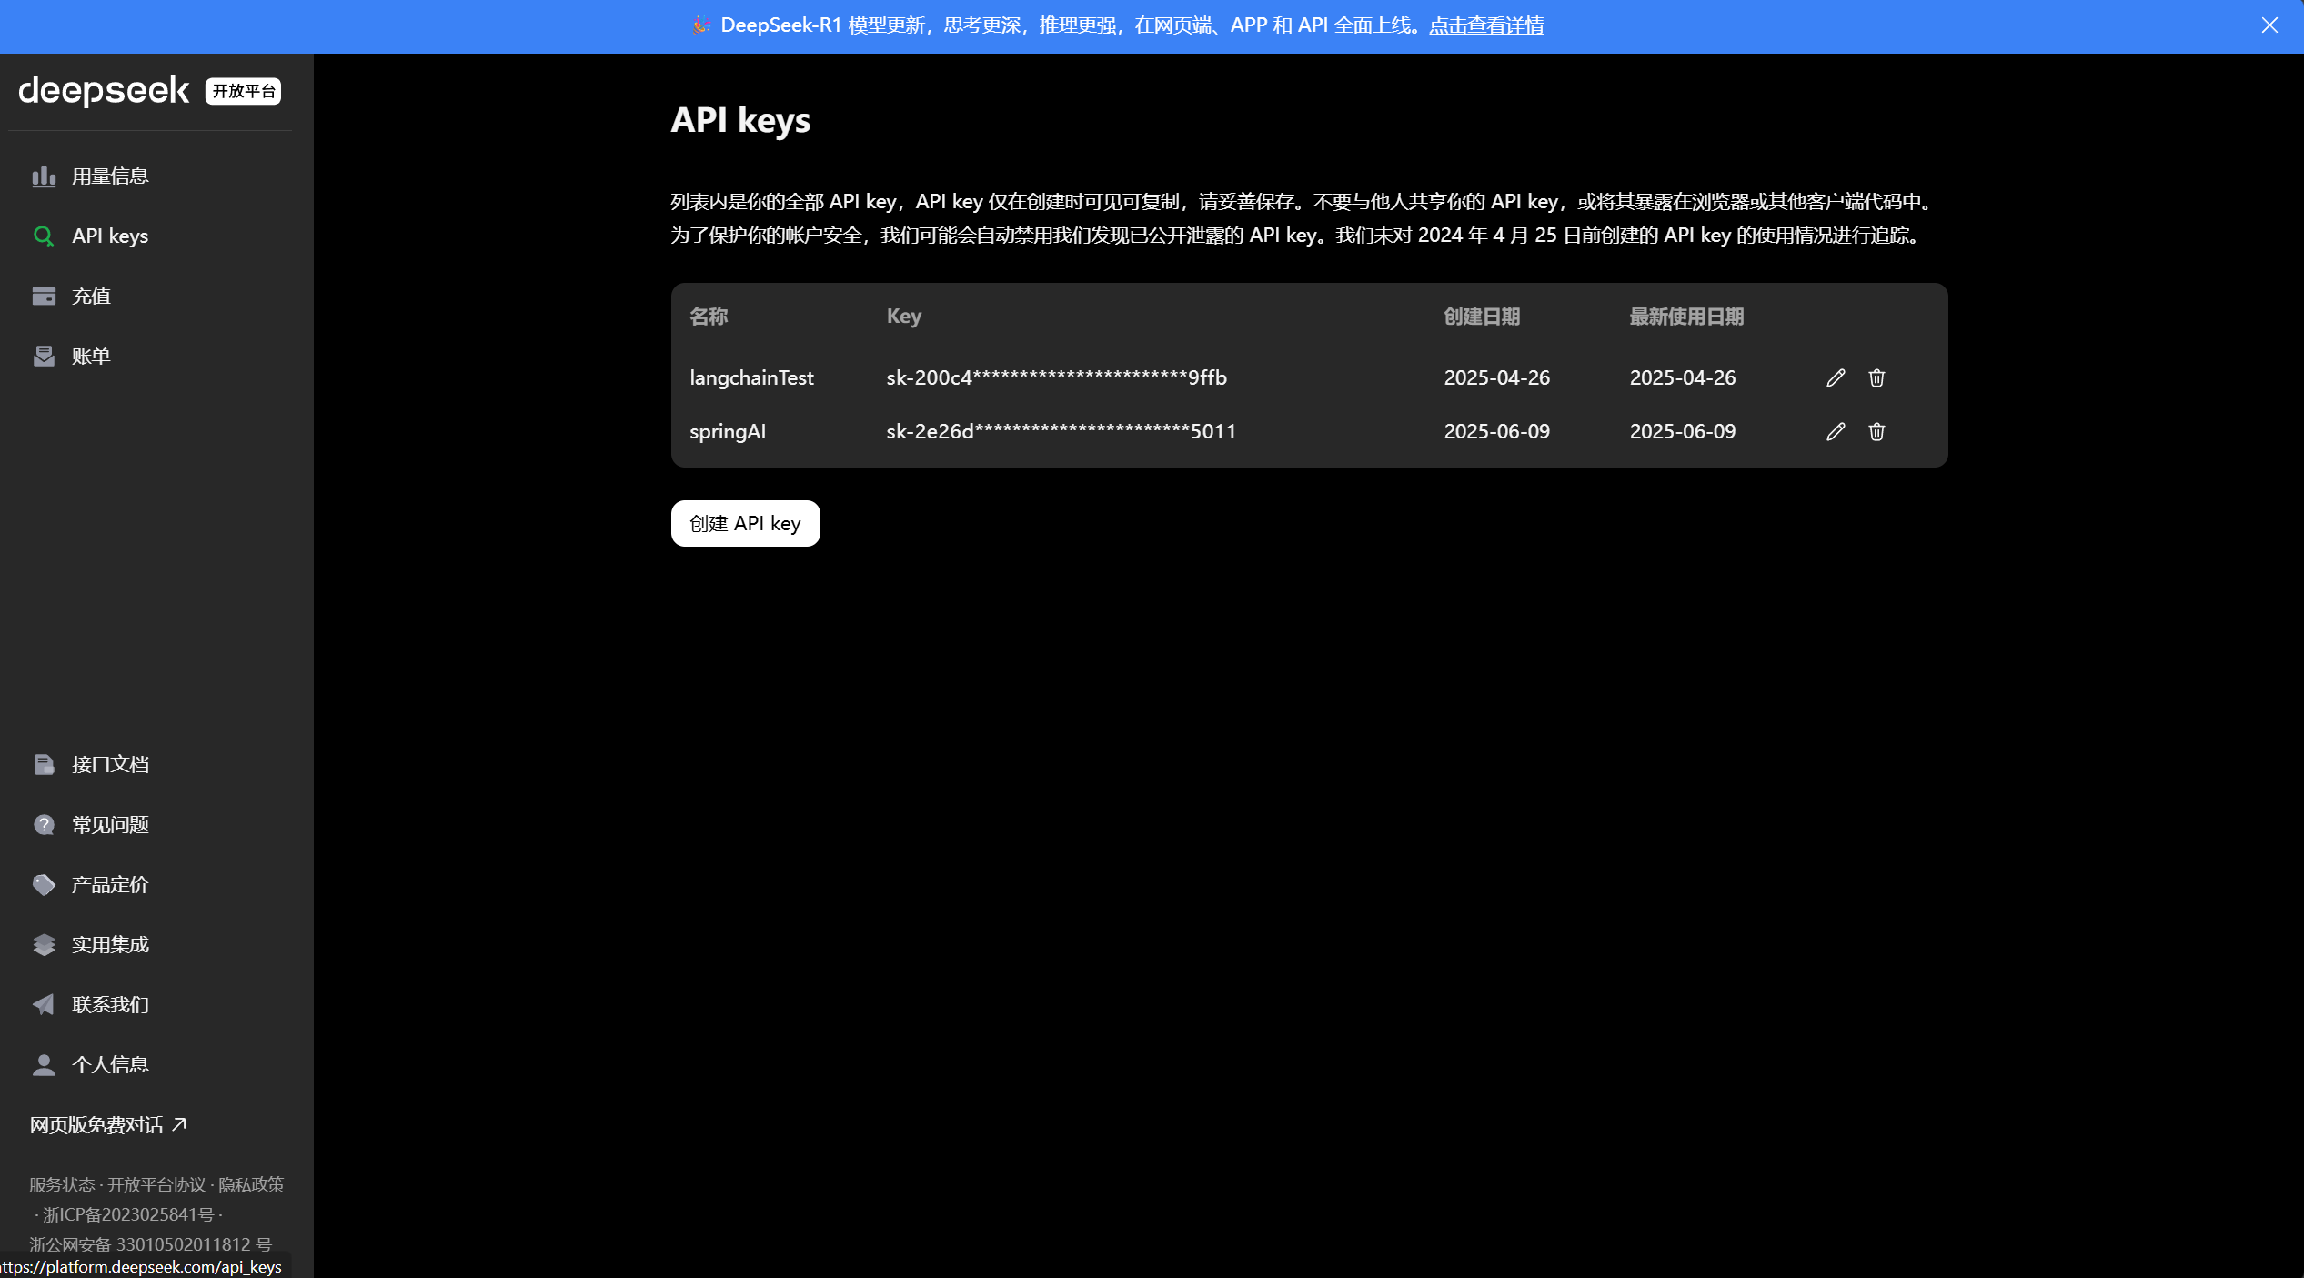Click the 产品定价 price tag icon
This screenshot has height=1278, width=2304.
[x=44, y=884]
